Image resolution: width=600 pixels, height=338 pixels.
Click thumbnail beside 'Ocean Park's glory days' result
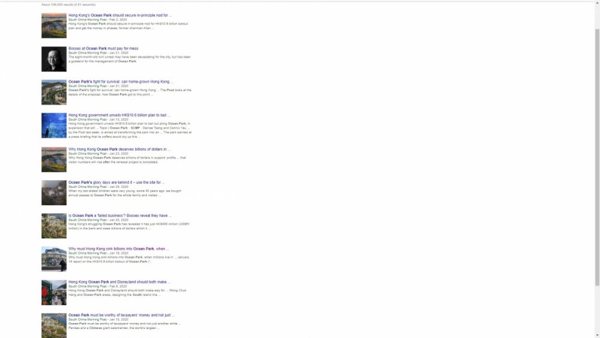coord(54,193)
